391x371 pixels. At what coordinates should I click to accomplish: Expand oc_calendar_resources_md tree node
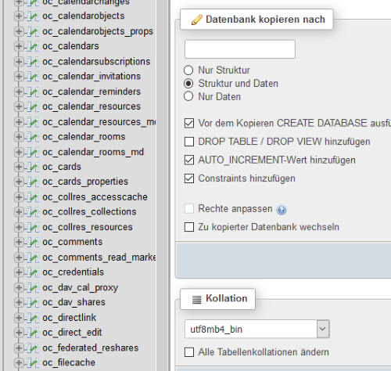pyautogui.click(x=19, y=122)
